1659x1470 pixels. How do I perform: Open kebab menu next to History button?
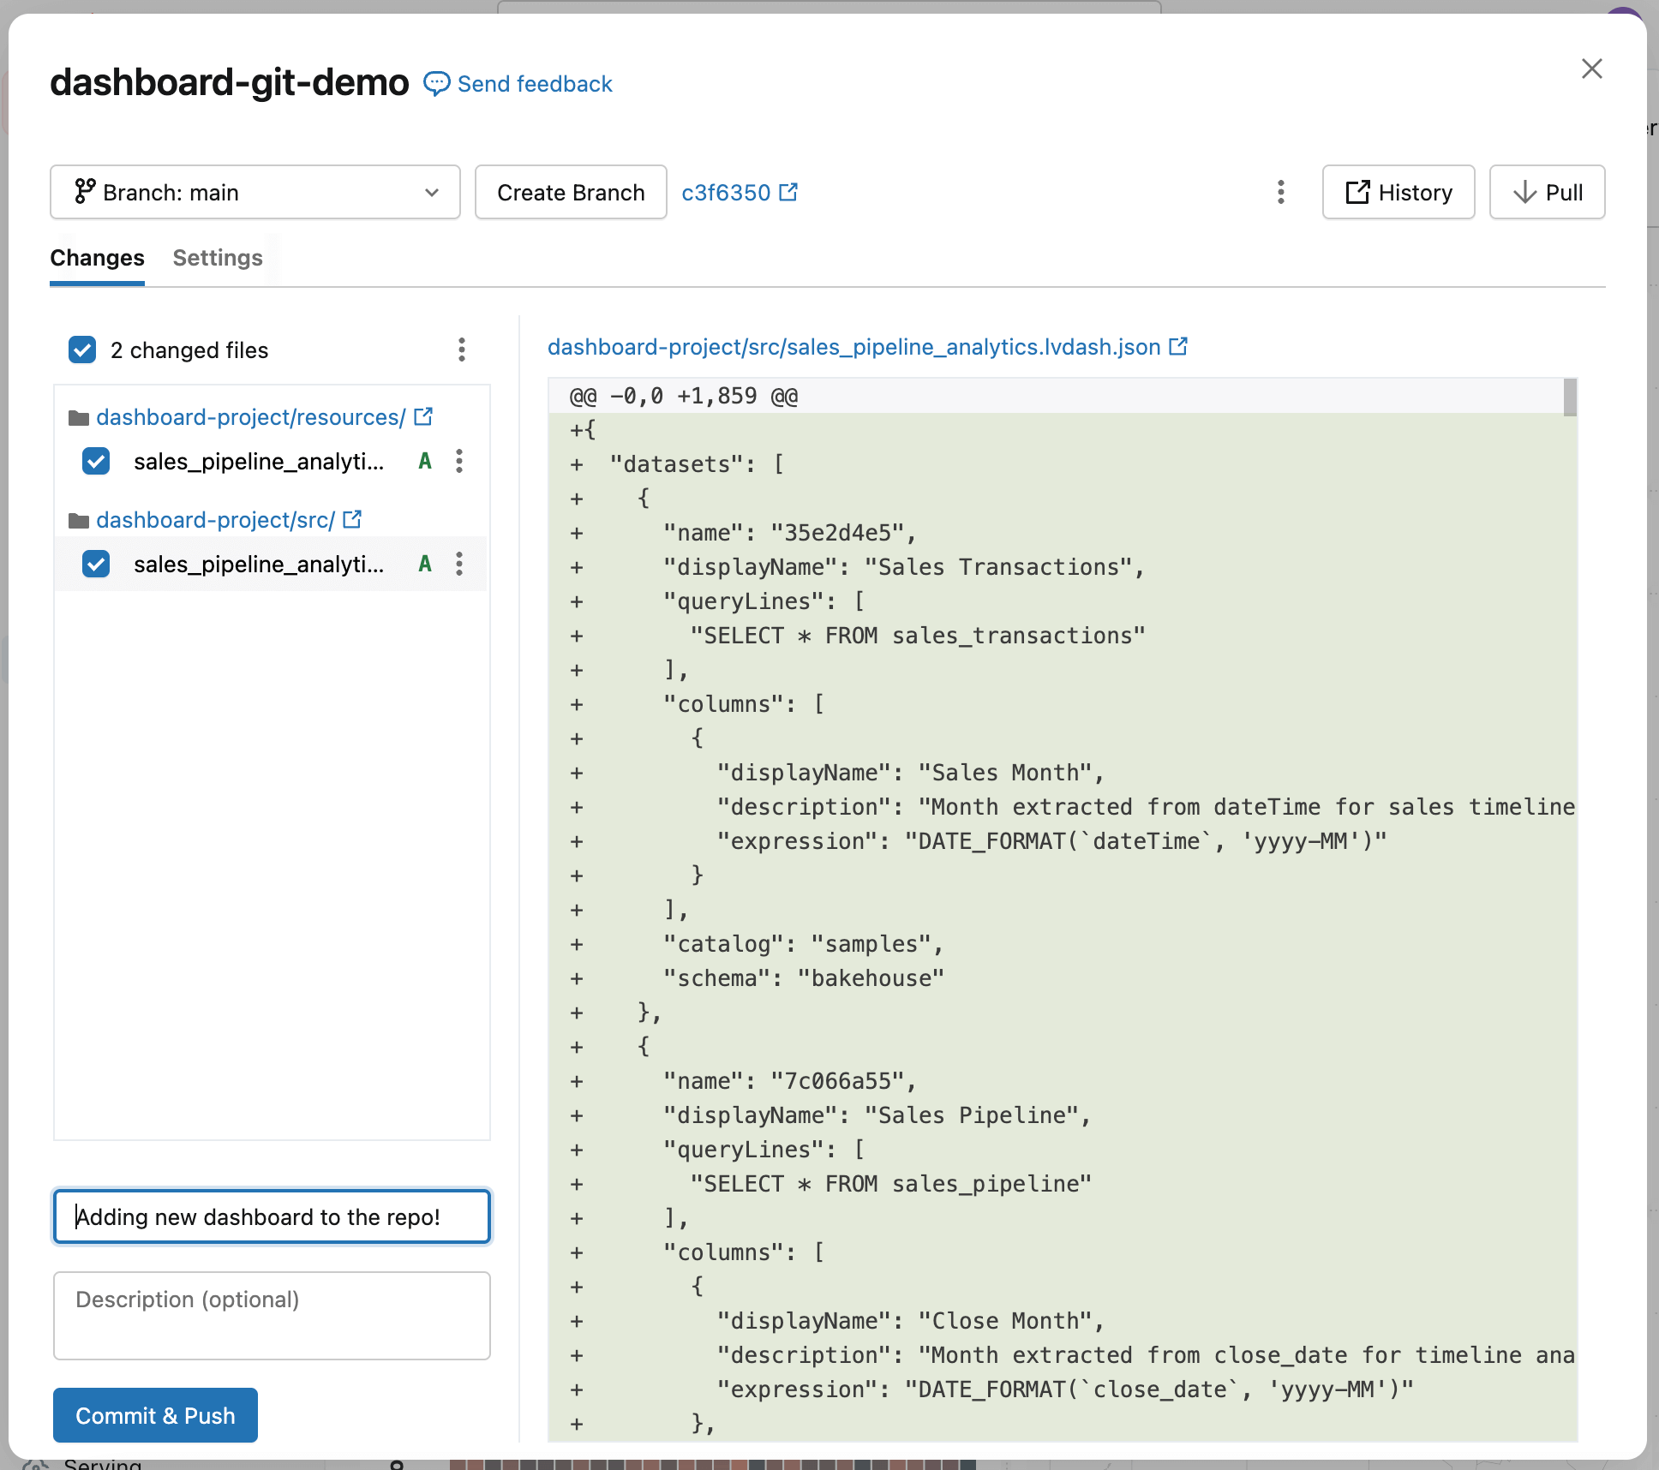point(1280,192)
